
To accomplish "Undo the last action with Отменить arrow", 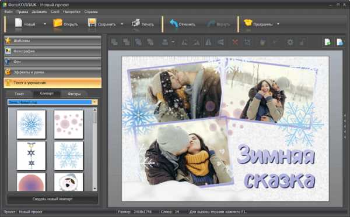I will pyautogui.click(x=173, y=23).
